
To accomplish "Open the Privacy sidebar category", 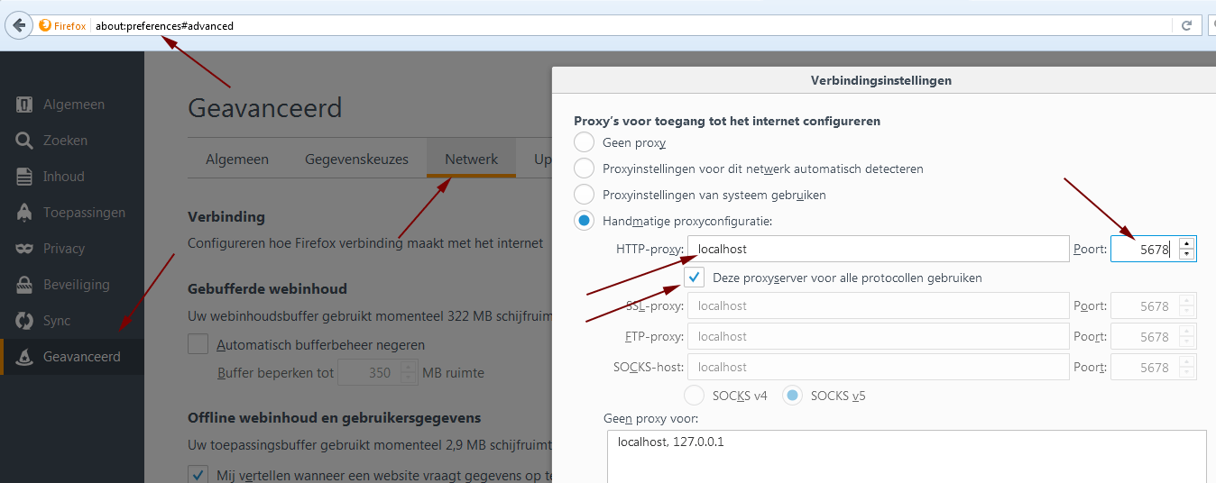I will 72,249.
